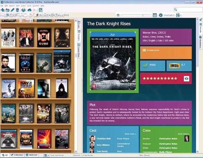Open the layout dropdown arrow in status bar
203x158 pixels.
click(x=48, y=155)
